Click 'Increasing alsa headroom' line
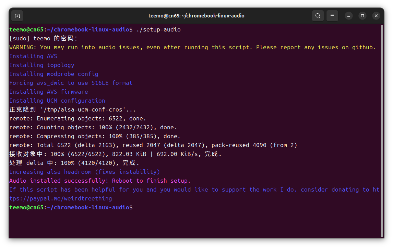This screenshot has height=248, width=393. pos(84,172)
